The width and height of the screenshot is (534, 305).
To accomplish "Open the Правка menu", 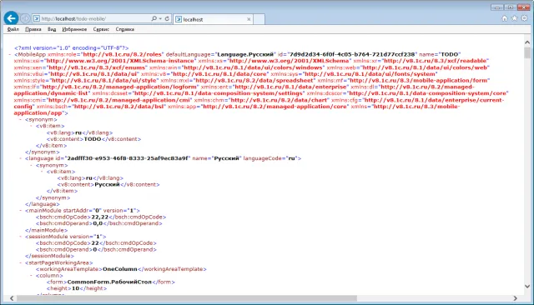I will point(33,29).
